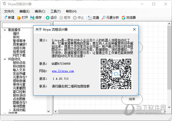Select 异常捕获? in the tree
Screen dimensions: 172x121
(20, 44)
